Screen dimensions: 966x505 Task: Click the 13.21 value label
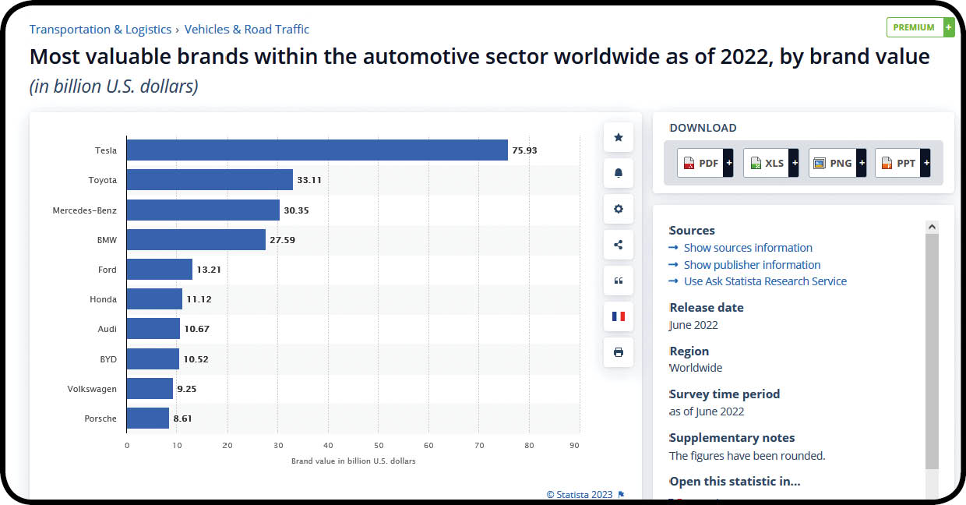click(209, 270)
